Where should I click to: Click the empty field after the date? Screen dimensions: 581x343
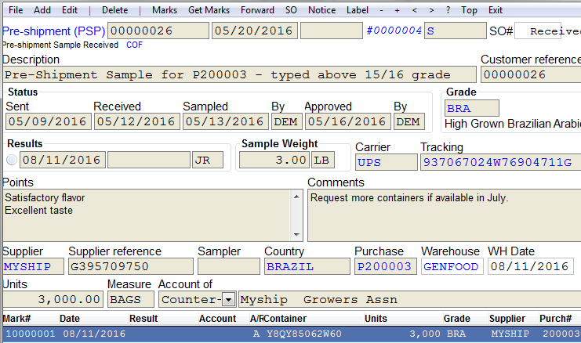(332, 31)
